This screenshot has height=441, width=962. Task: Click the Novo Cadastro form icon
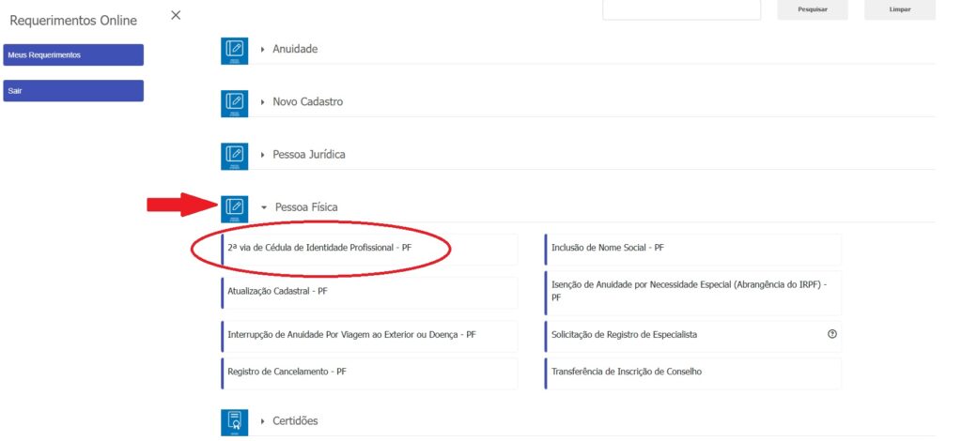coord(234,103)
